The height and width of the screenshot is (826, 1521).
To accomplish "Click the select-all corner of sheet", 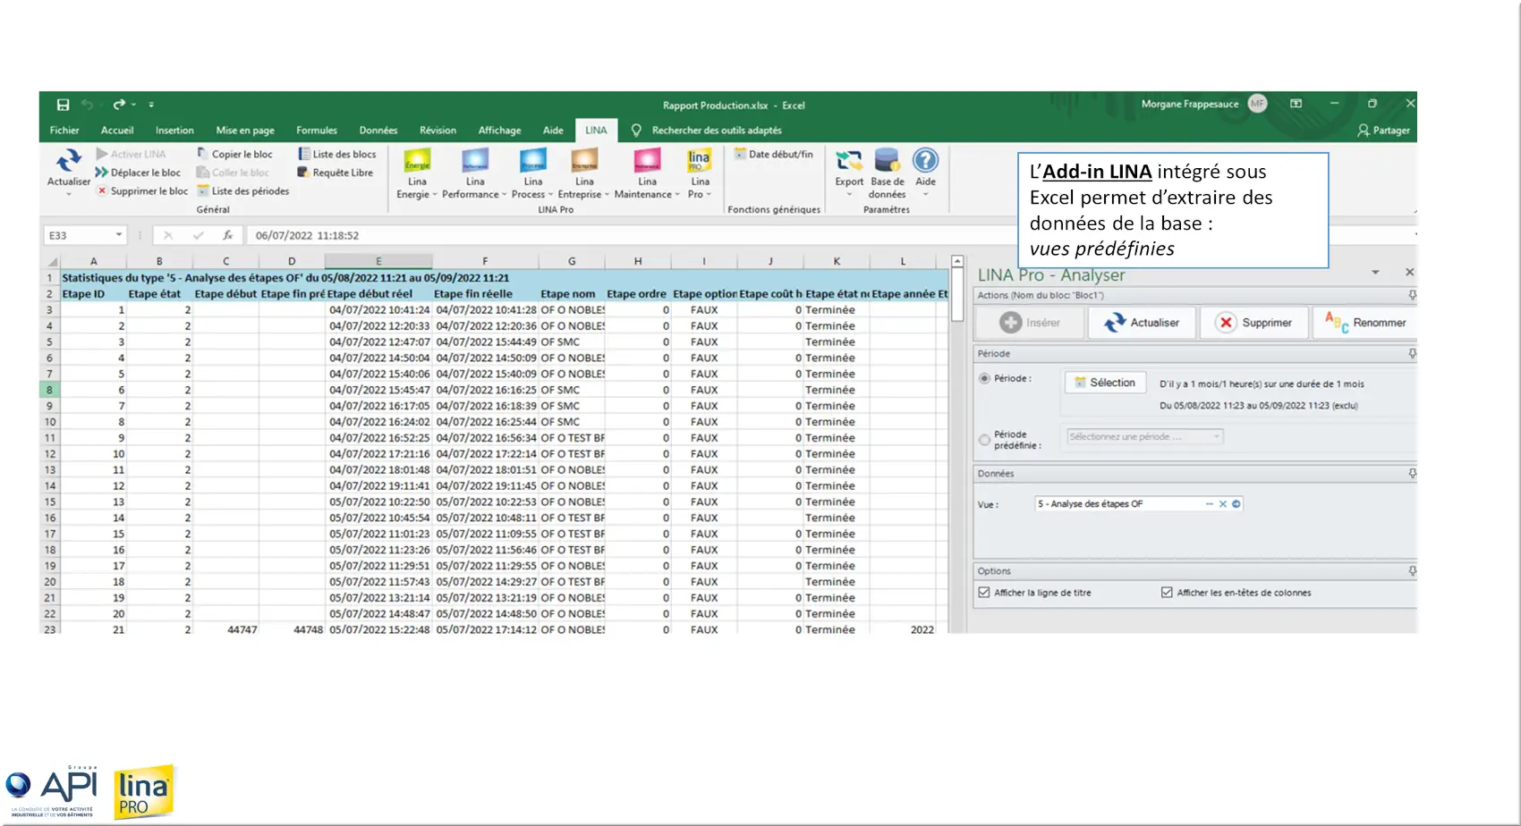I will pyautogui.click(x=52, y=261).
